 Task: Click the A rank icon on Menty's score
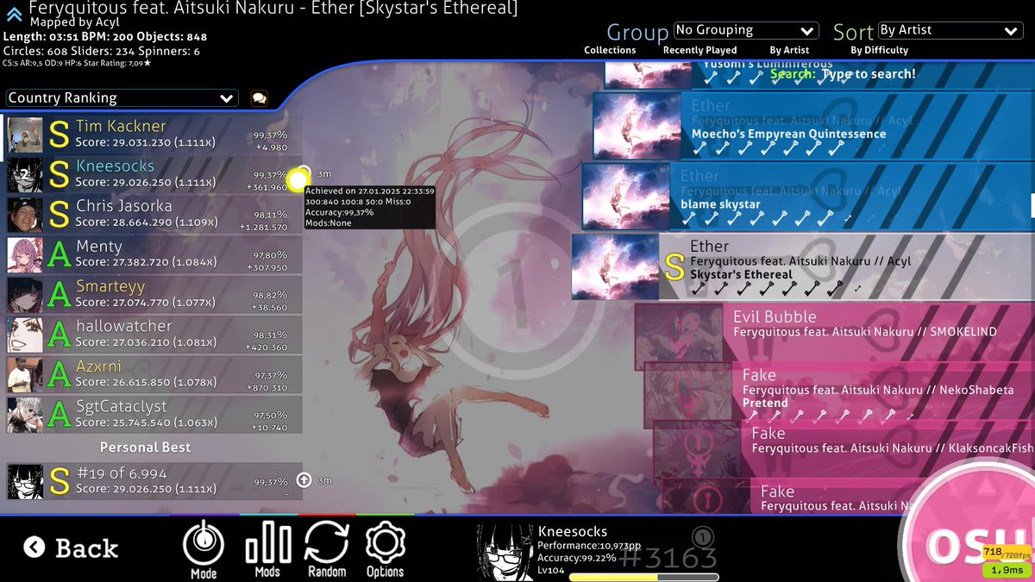(58, 255)
